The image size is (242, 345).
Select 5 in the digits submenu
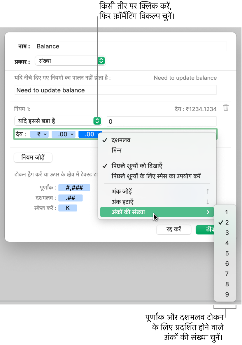(x=225, y=253)
